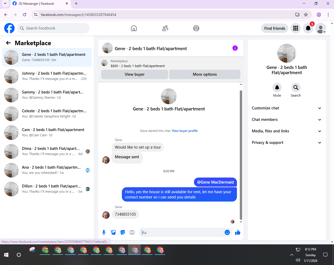Click the 7348855105 message bubble
Screen dimensions: 334x265
click(125, 214)
